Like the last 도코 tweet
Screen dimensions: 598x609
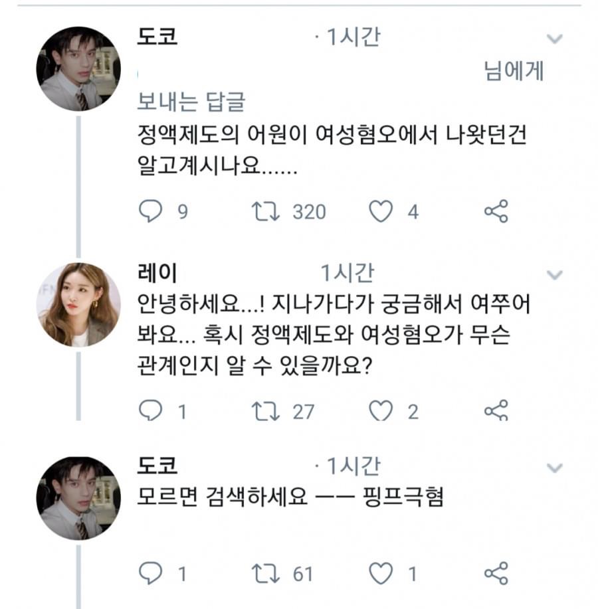pos(381,572)
